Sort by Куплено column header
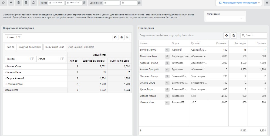Viewport: 270px width, 136px height. pyautogui.click(x=200, y=43)
